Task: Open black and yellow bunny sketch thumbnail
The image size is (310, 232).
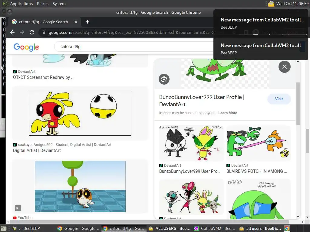Action: pyautogui.click(x=191, y=143)
